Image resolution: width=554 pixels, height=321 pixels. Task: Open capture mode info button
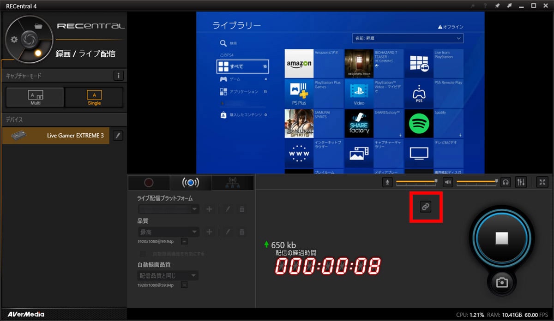(x=119, y=76)
